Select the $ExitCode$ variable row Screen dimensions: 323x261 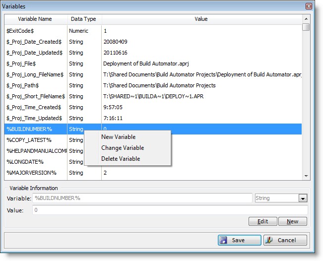(x=153, y=31)
